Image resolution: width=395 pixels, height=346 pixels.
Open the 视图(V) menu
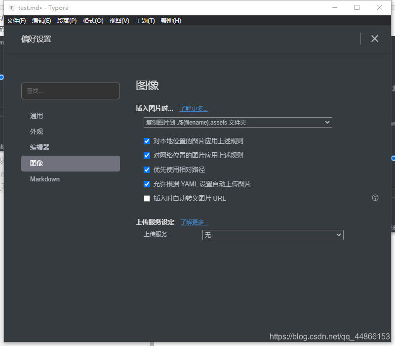[x=119, y=21]
